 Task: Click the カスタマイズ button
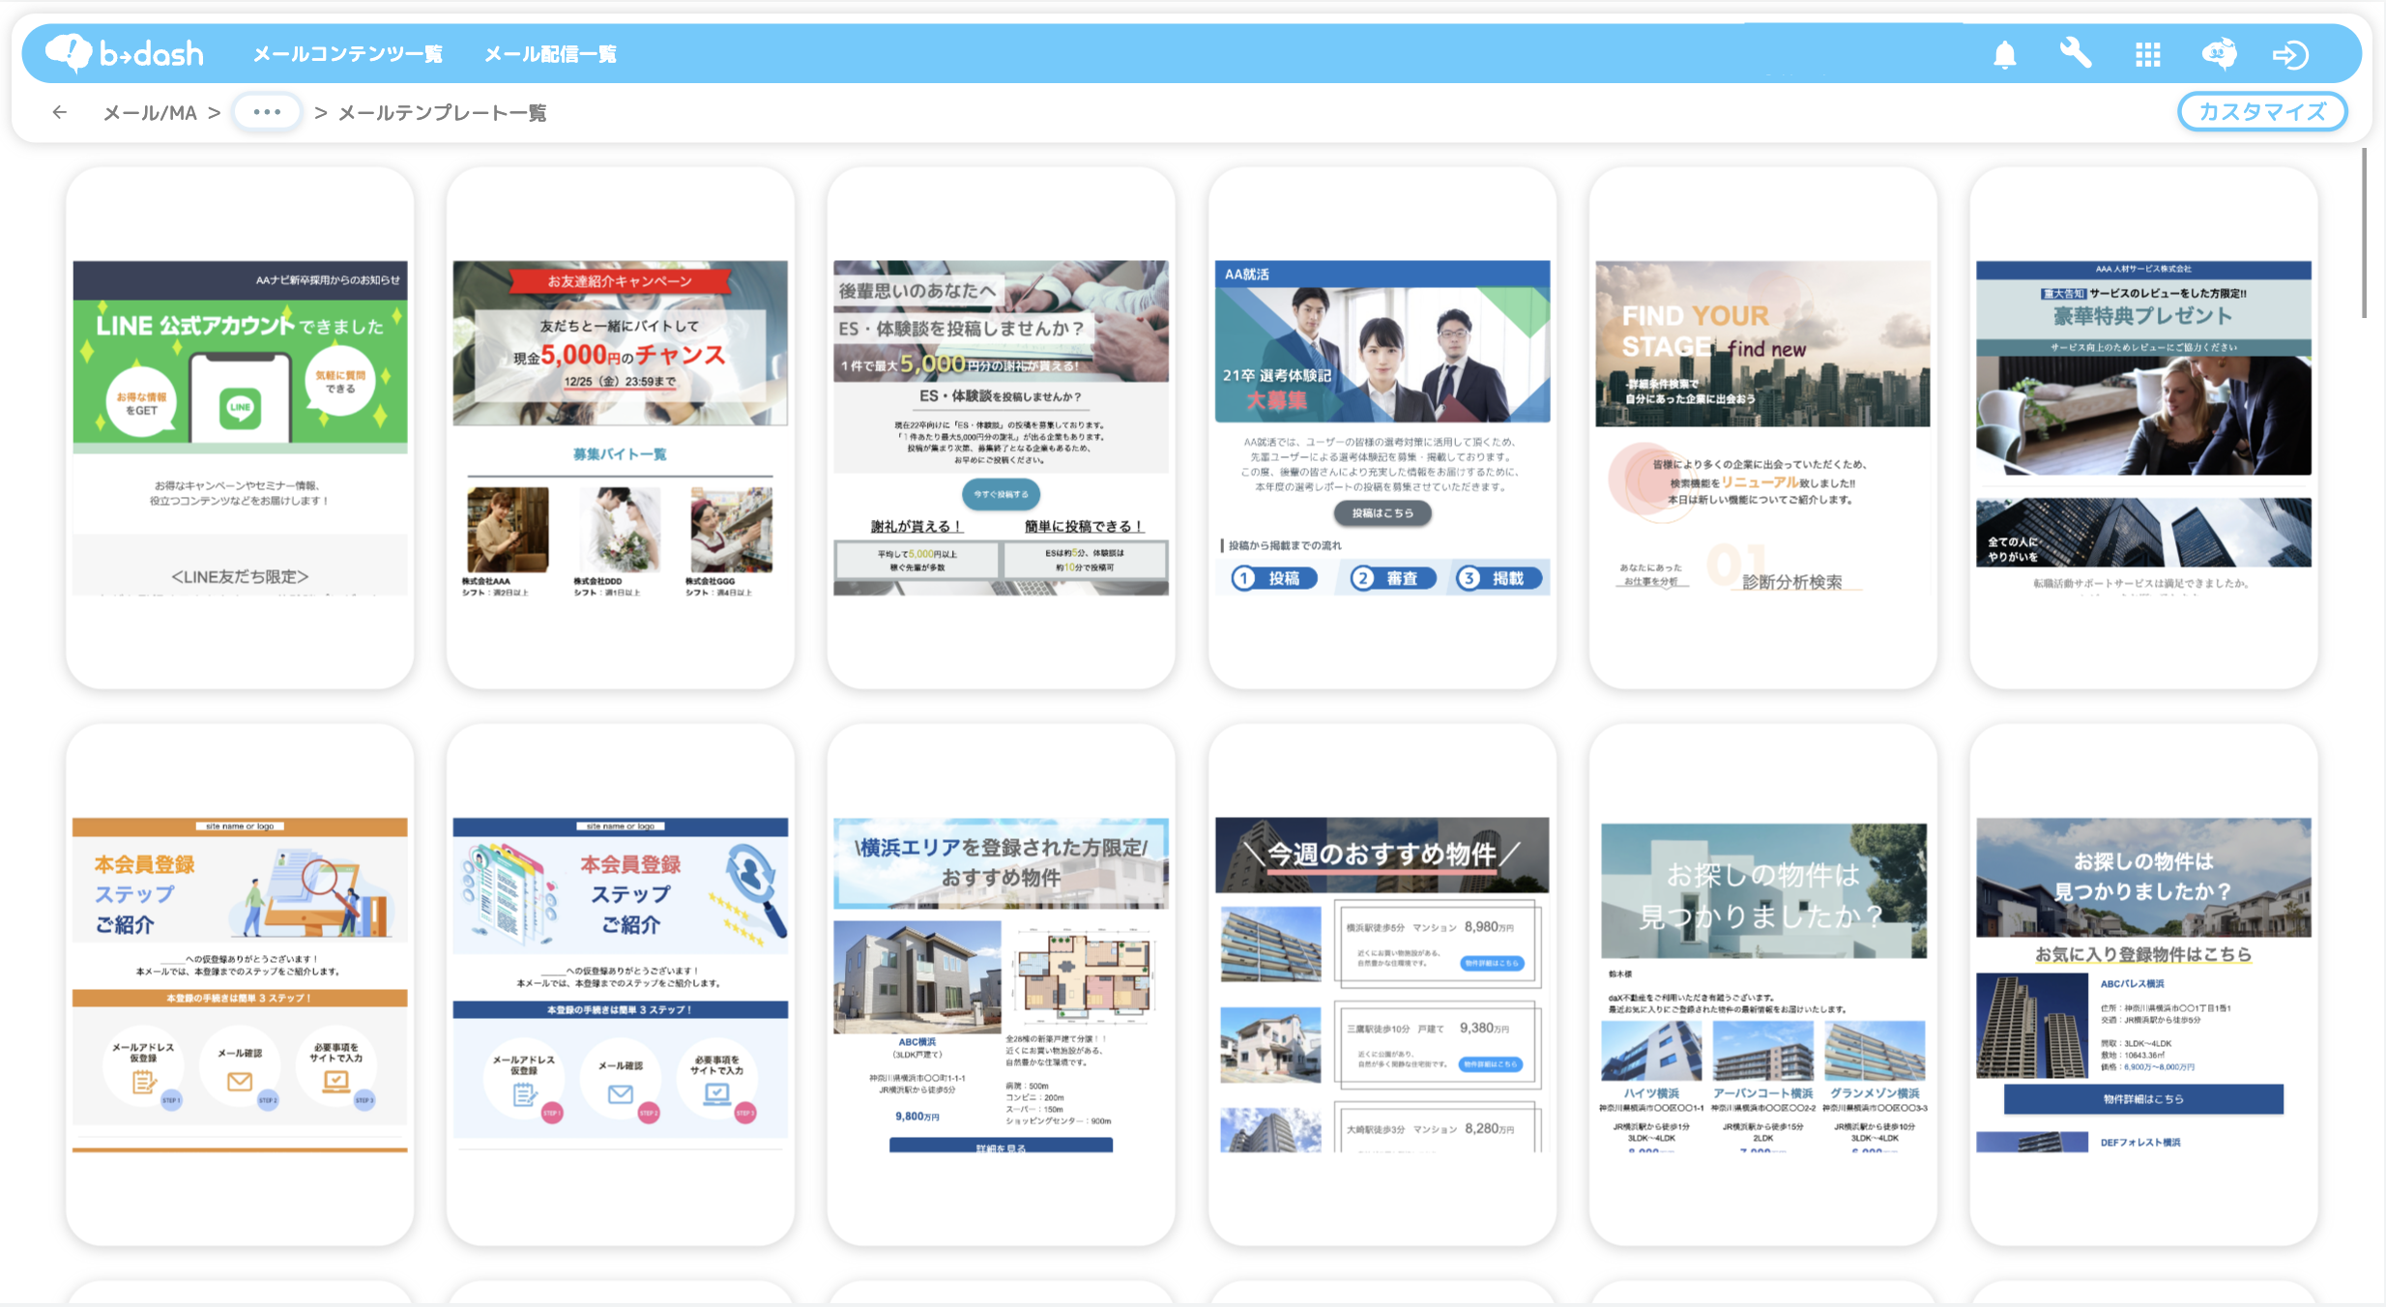click(x=2261, y=111)
